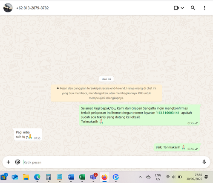Select the sent message Baik, Terimakasih

click(x=177, y=148)
